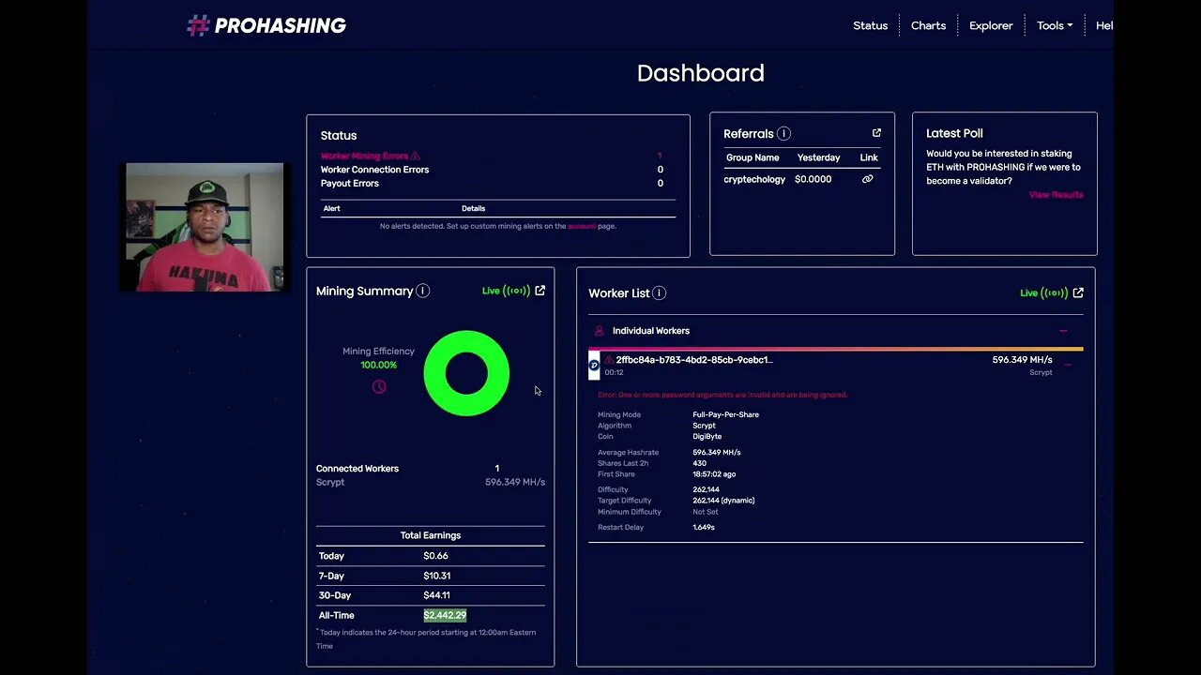
Task: Open the Charts navigation item
Action: pyautogui.click(x=928, y=25)
